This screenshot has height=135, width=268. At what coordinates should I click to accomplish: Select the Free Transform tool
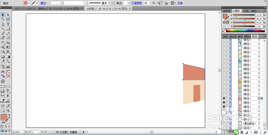[x=8, y=47]
